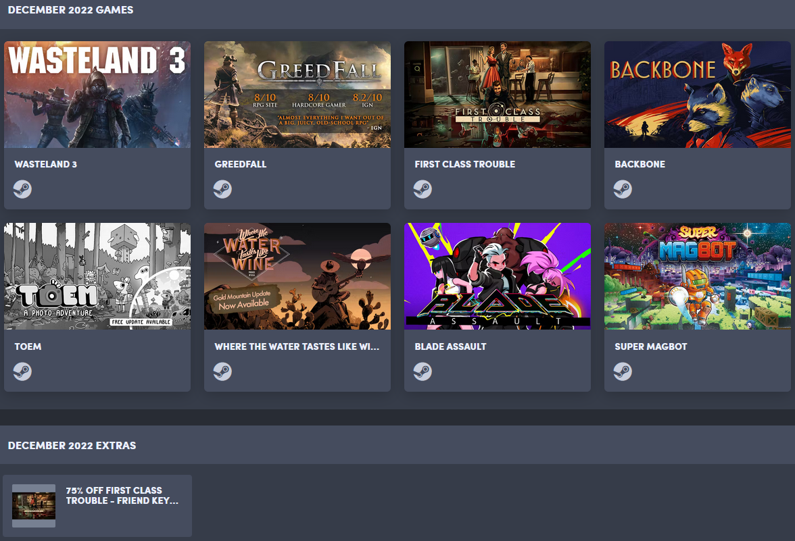
Task: Open the First Class Trouble cover image
Action: (x=498, y=95)
